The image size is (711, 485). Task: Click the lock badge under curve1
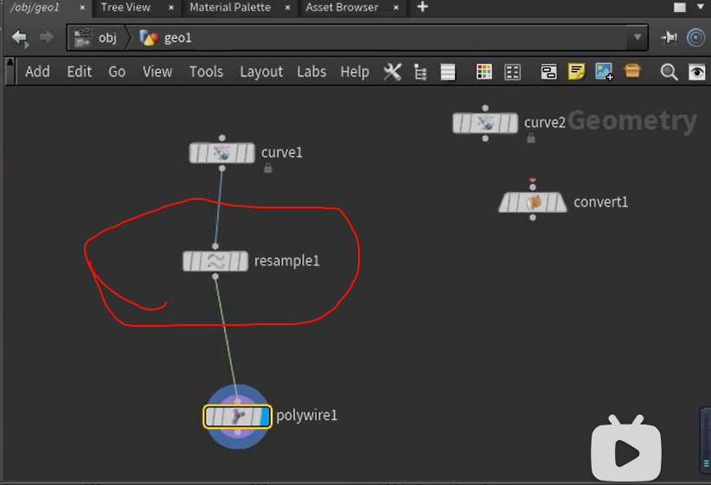[x=268, y=169]
